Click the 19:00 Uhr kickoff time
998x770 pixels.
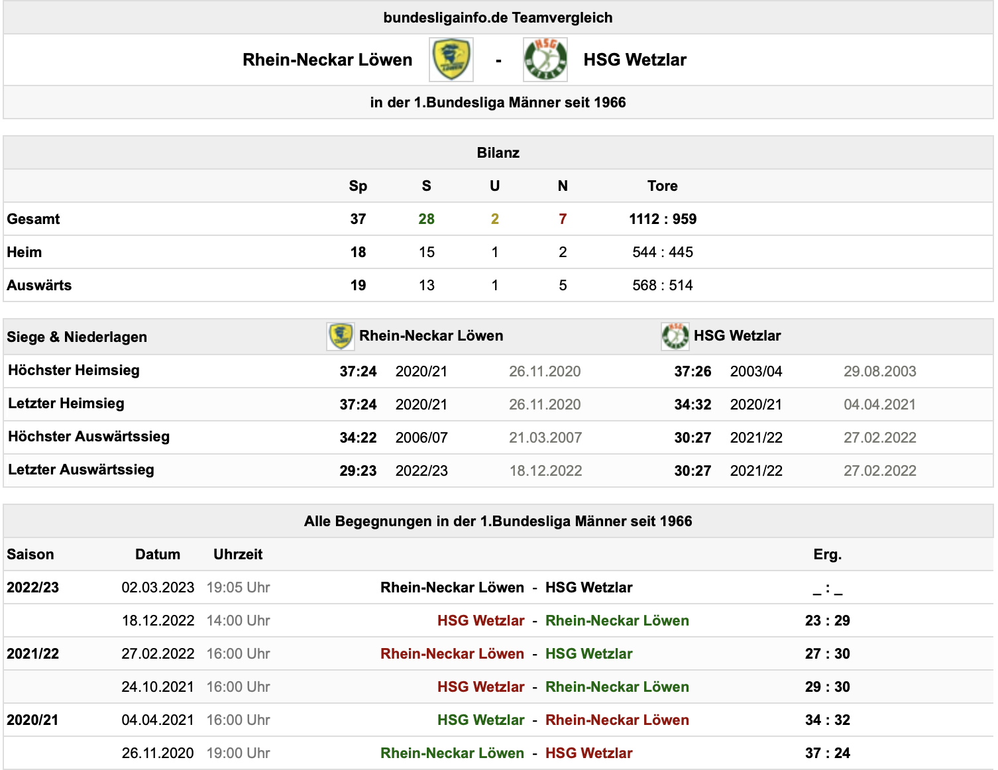point(239,753)
